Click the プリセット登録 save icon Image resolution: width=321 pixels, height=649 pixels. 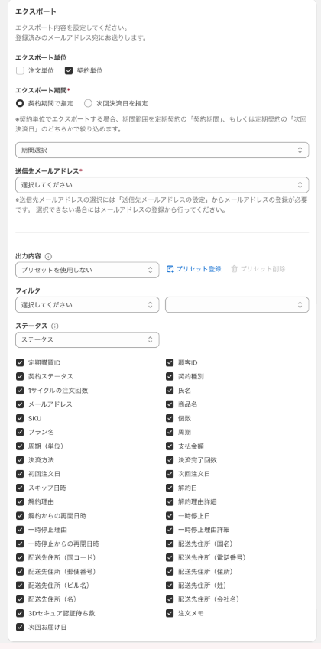point(170,269)
